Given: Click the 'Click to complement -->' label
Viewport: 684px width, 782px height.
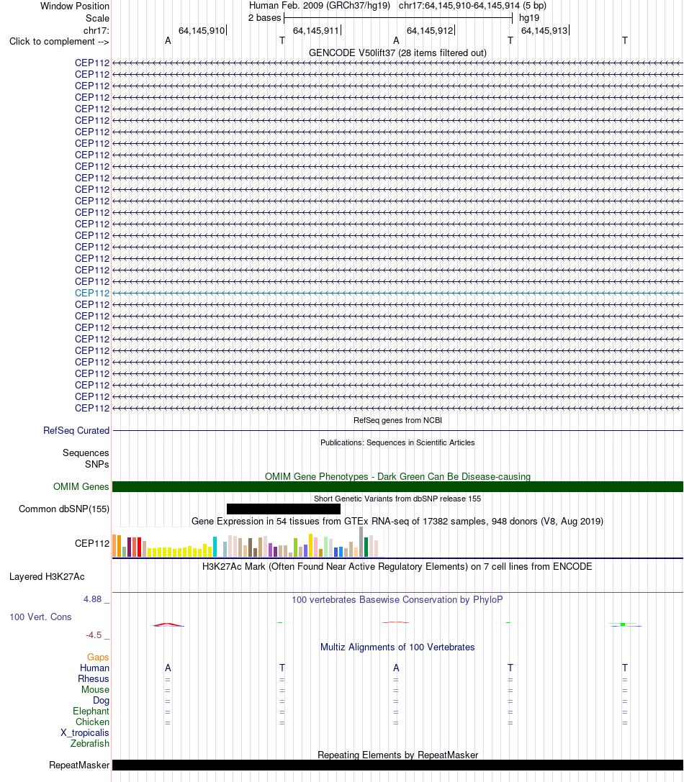Looking at the screenshot, I should point(59,42).
